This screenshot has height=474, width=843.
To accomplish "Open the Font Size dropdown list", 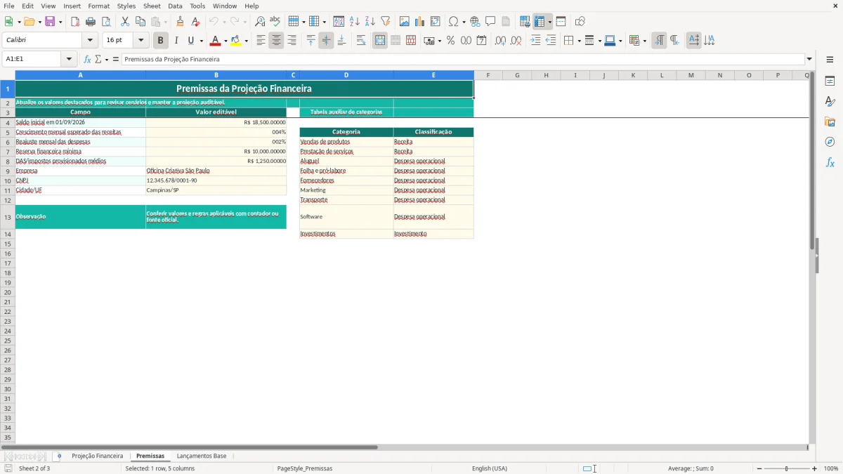I will 140,41.
